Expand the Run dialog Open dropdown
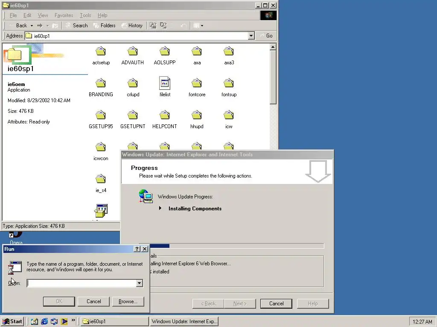The width and height of the screenshot is (437, 327). [x=140, y=283]
